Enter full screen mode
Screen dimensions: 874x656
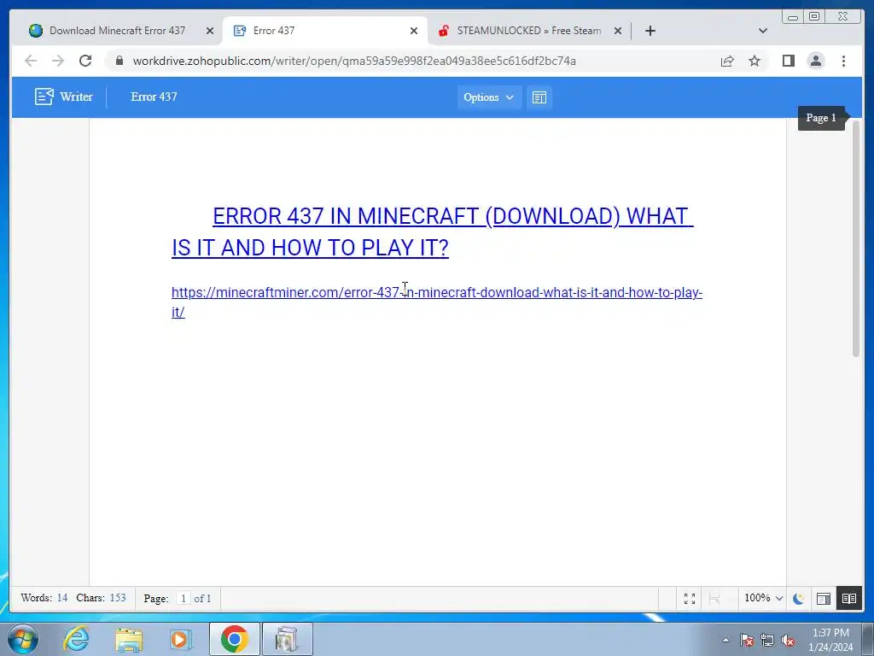click(x=690, y=599)
